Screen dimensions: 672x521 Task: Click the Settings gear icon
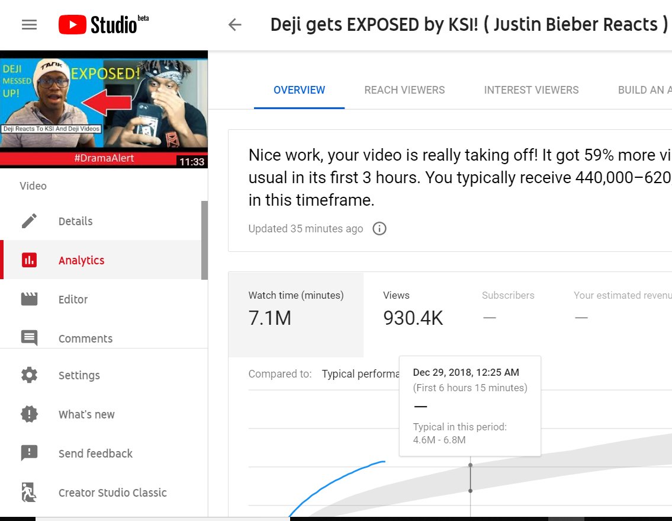[x=29, y=375]
